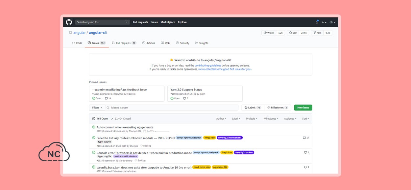411x190 pixels.
Task: Open the contributing guidelines link
Action: tap(208, 66)
